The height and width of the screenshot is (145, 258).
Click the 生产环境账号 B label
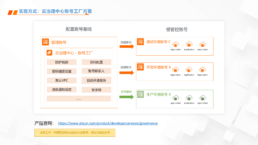[x=159, y=94]
